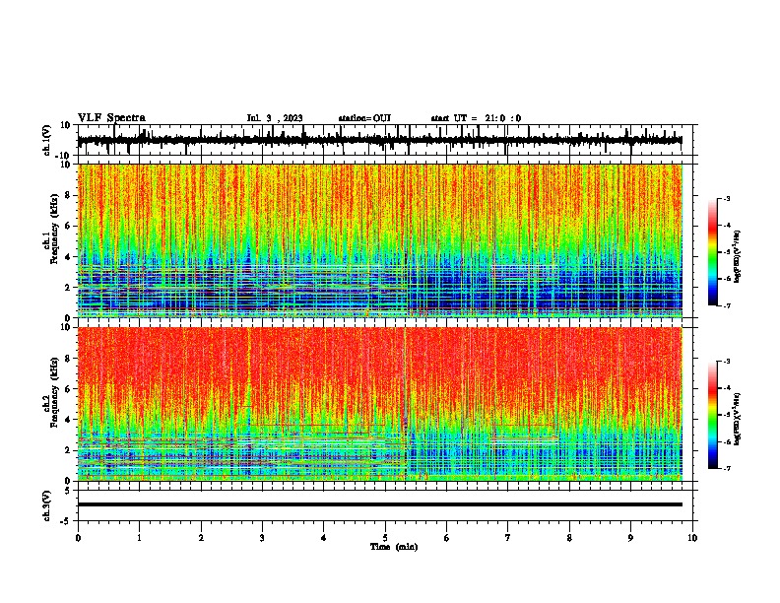Click the "6" kHz tick on ch.1 frequency axis
This screenshot has width=780, height=603.
coord(69,226)
